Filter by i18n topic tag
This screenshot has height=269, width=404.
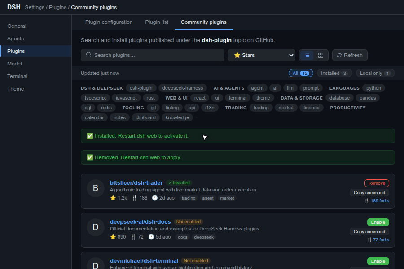[x=210, y=108]
